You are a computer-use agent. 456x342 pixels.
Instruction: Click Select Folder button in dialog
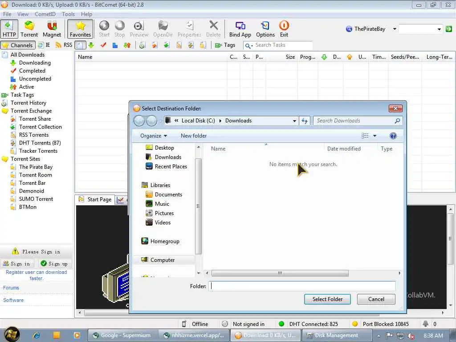[x=327, y=299]
